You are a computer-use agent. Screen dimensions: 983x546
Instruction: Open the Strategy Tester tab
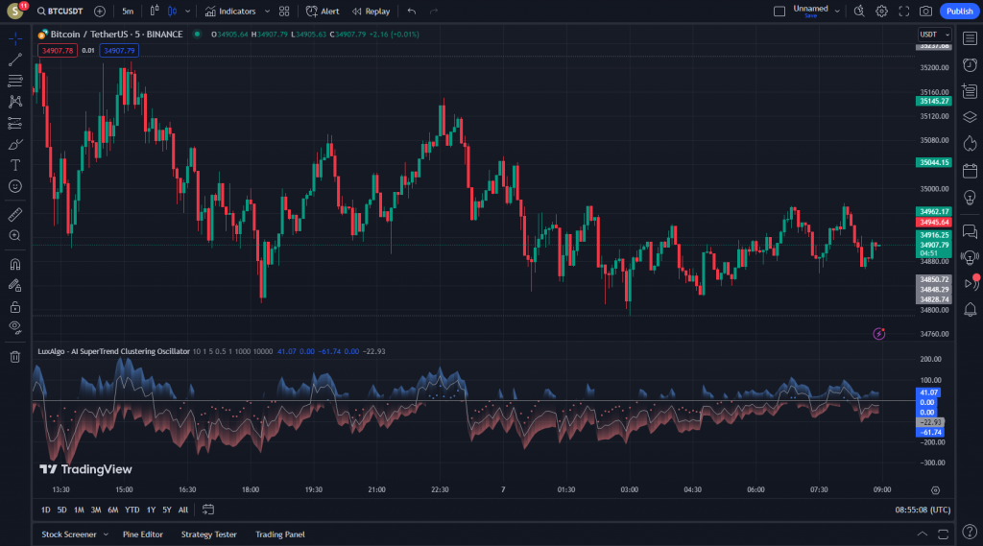[208, 534]
